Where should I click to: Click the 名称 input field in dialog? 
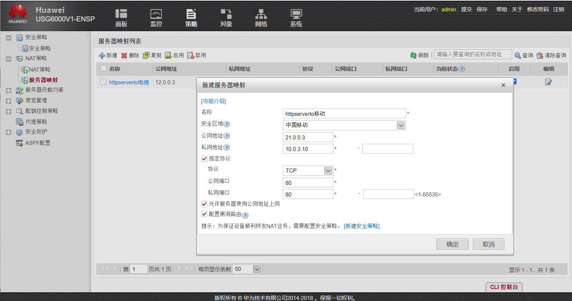(x=344, y=114)
